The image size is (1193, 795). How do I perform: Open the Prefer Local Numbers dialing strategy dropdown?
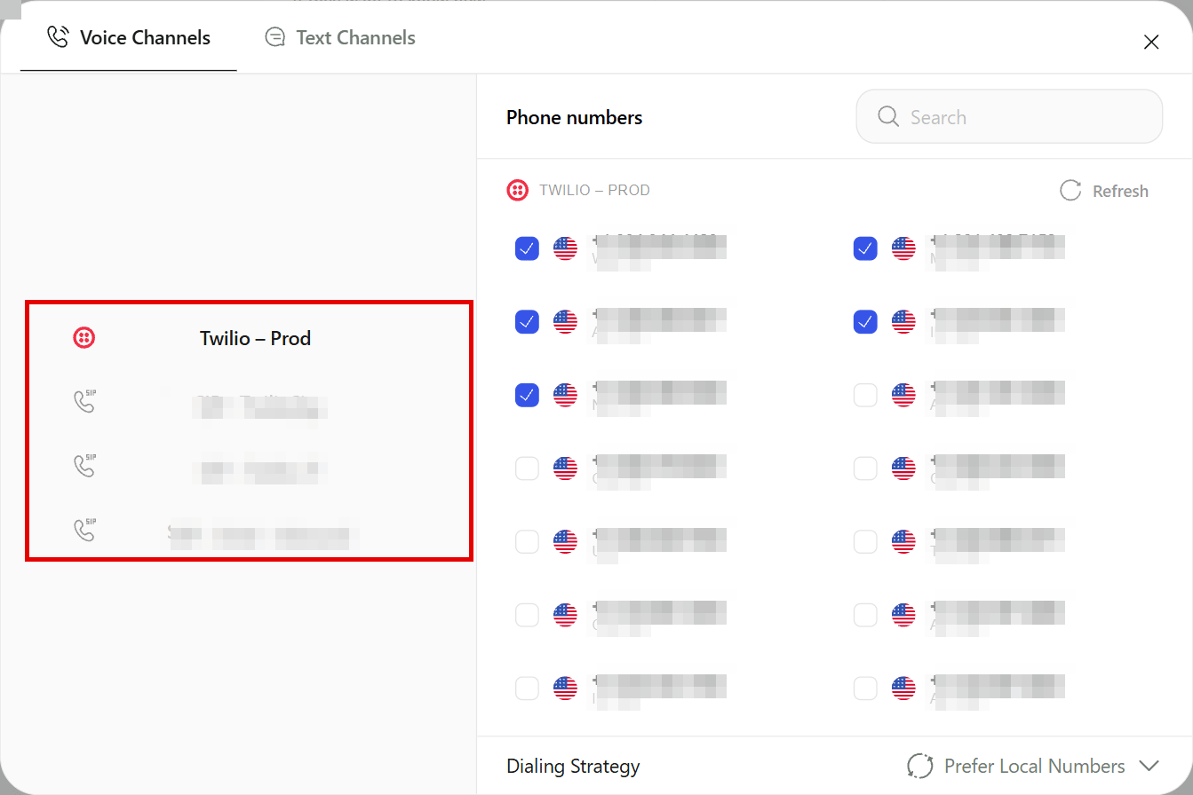click(1033, 766)
